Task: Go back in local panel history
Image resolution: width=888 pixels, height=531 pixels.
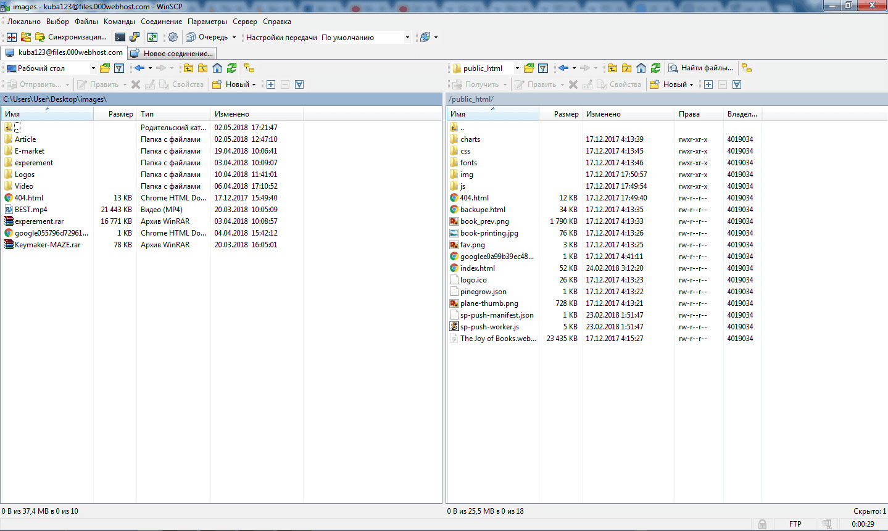Action: 139,68
